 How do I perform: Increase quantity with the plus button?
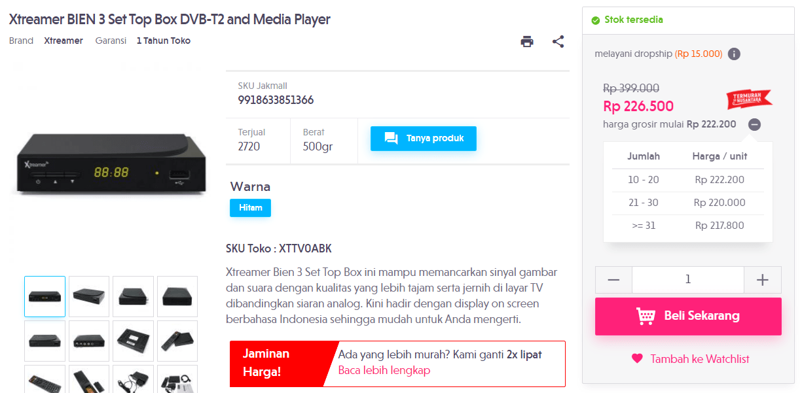point(763,280)
